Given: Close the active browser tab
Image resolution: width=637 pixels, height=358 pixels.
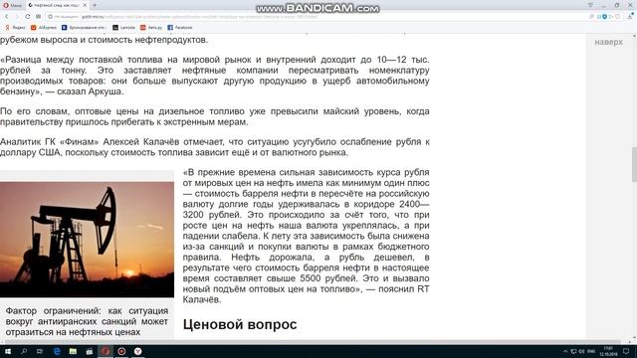Looking at the screenshot, I should pos(85,5).
